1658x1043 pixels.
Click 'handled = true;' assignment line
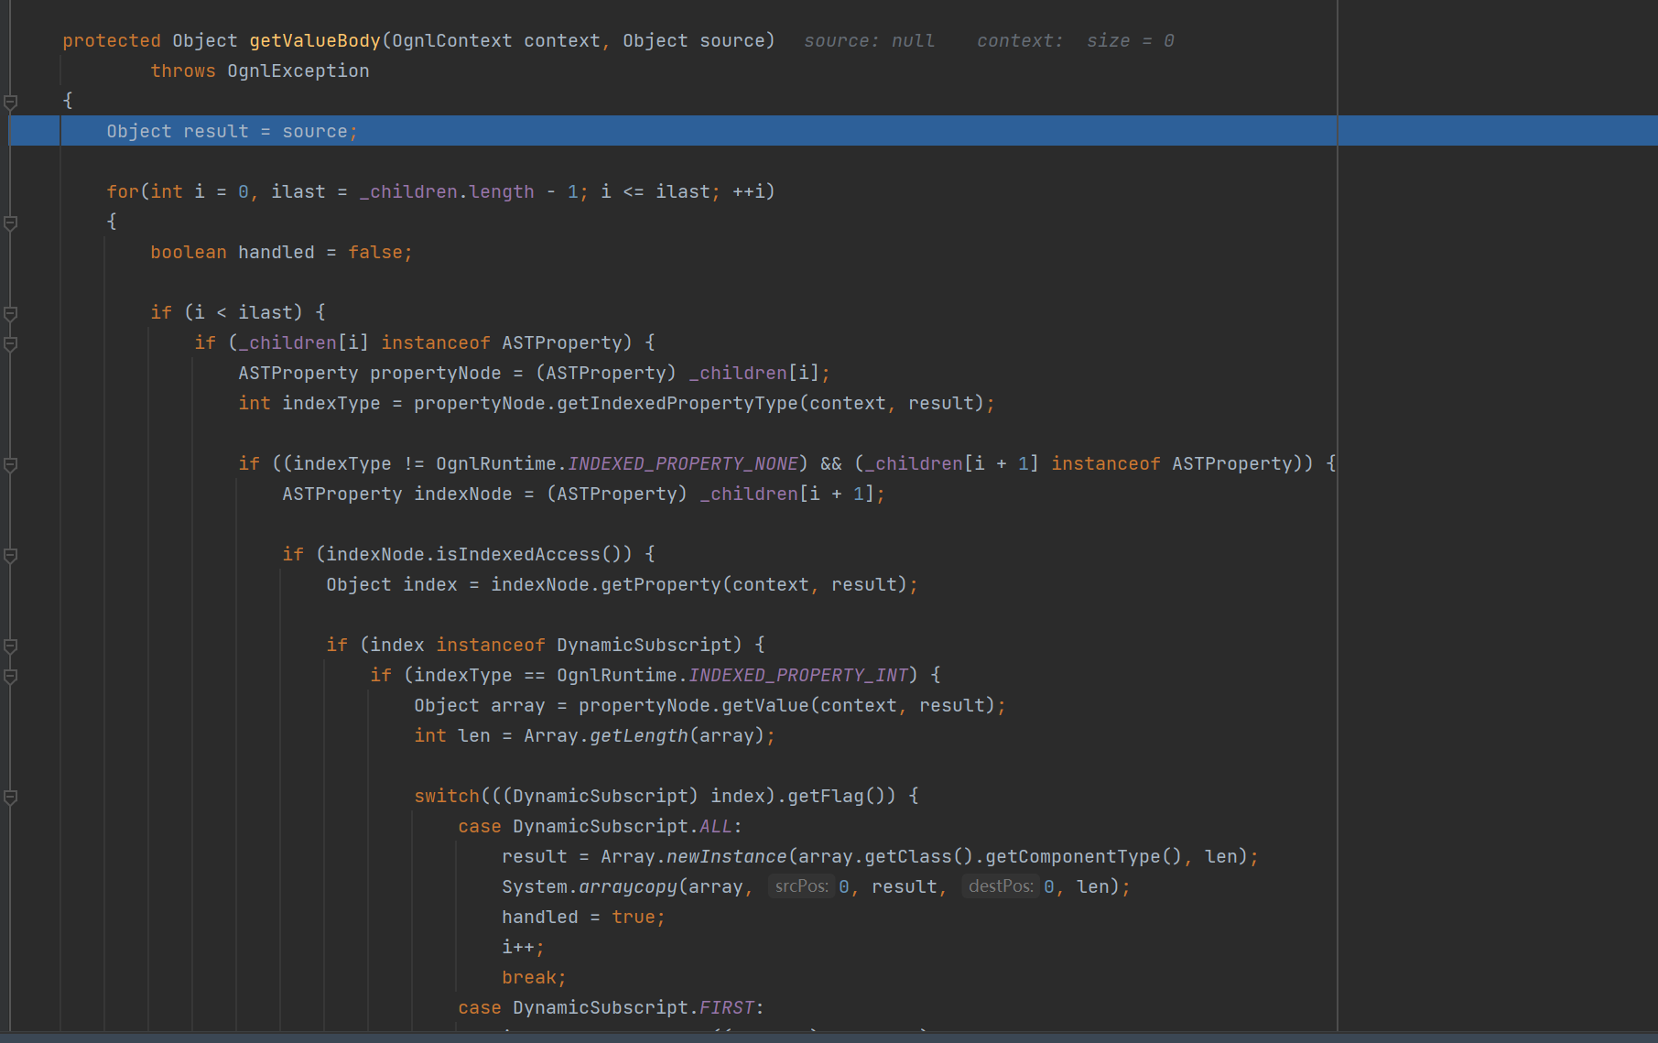coord(584,917)
